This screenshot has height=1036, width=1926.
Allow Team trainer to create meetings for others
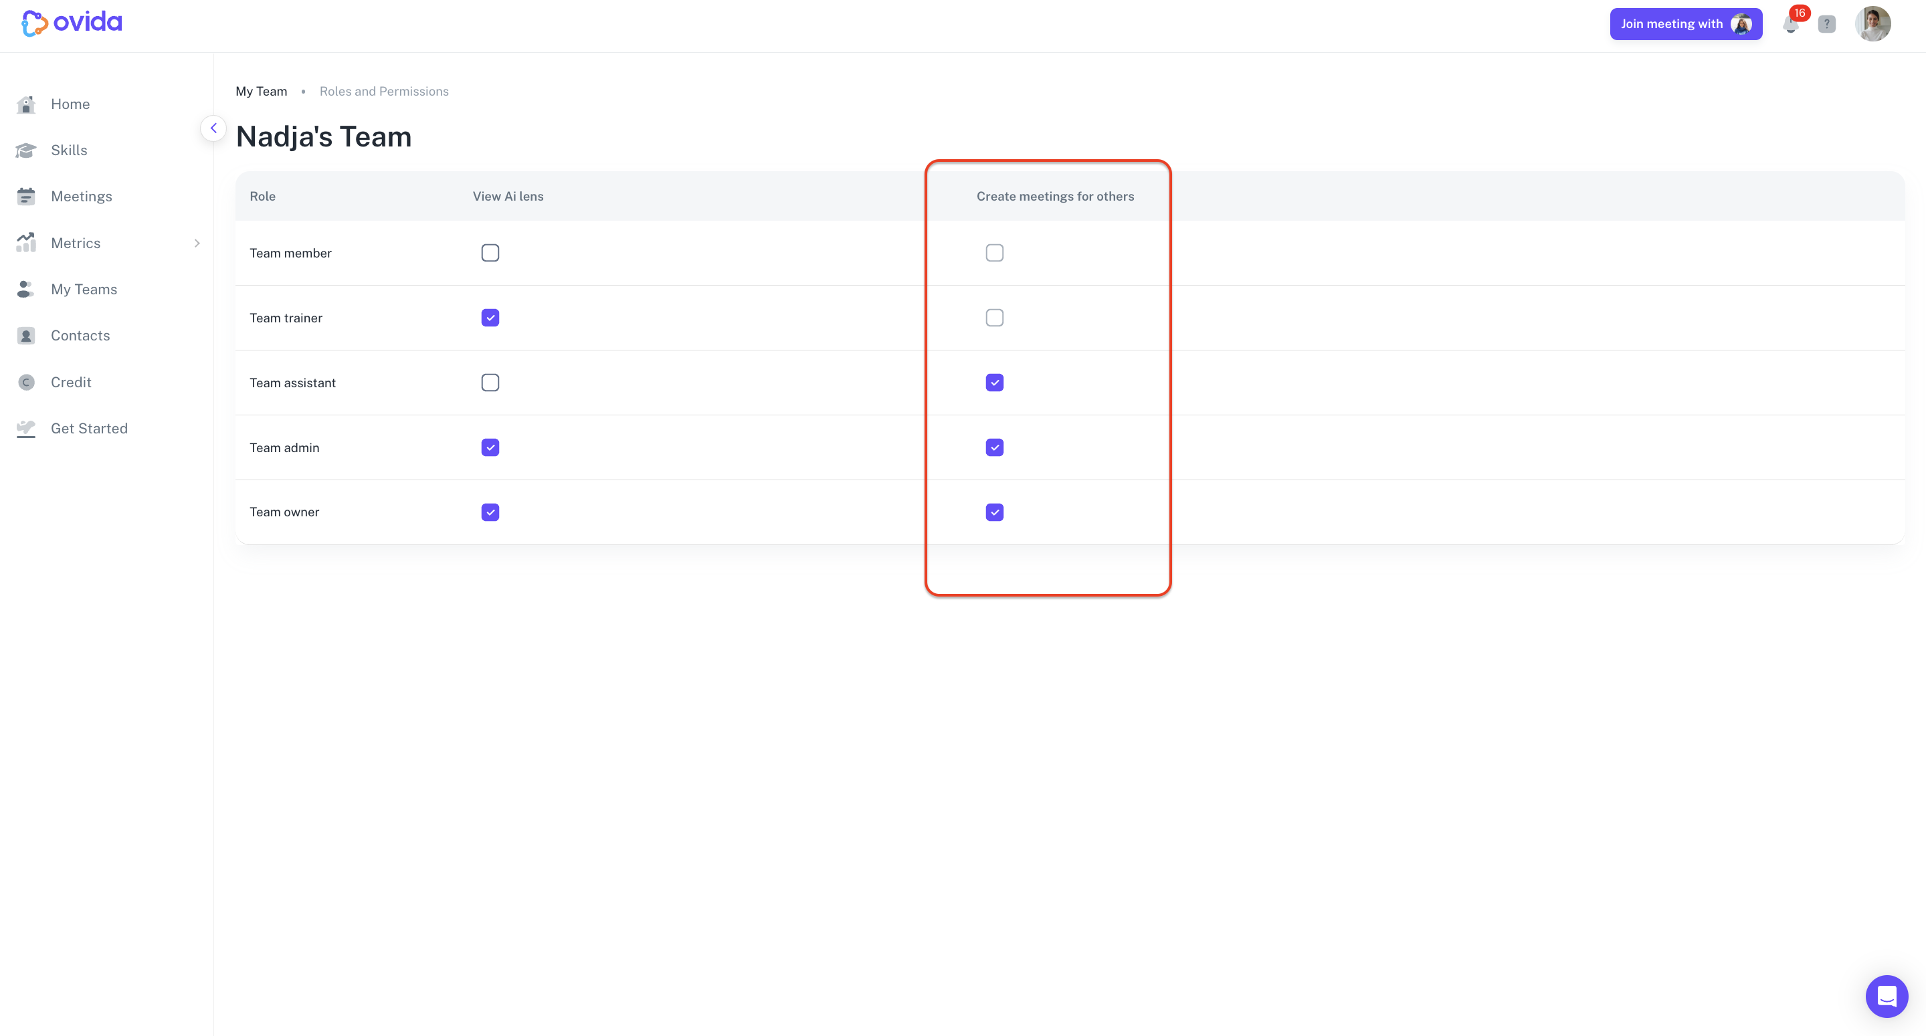pos(994,318)
